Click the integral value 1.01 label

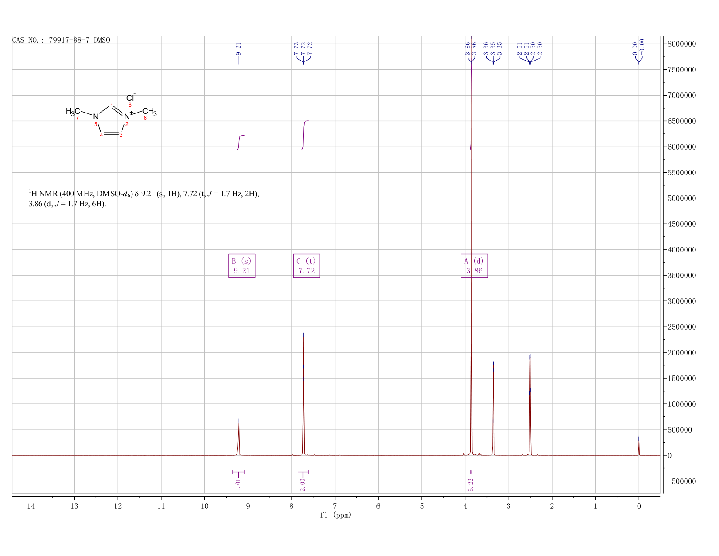click(x=238, y=484)
